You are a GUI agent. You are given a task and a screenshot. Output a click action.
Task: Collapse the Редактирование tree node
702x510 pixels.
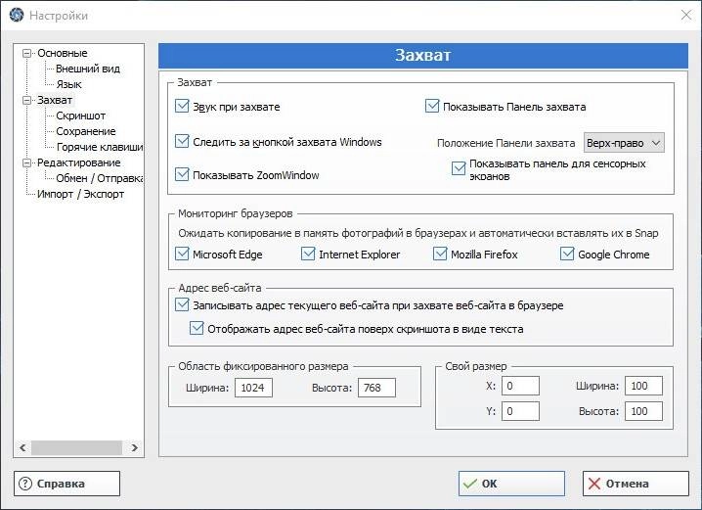26,162
